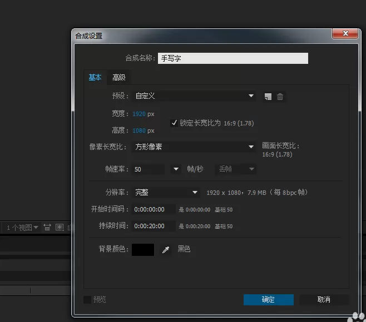
Task: Open the 分辨率 dropdown showing 完整
Action: (166, 193)
